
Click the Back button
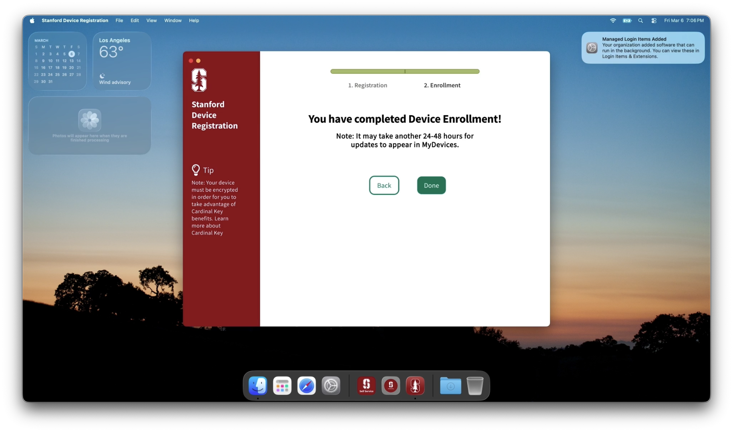(x=384, y=185)
